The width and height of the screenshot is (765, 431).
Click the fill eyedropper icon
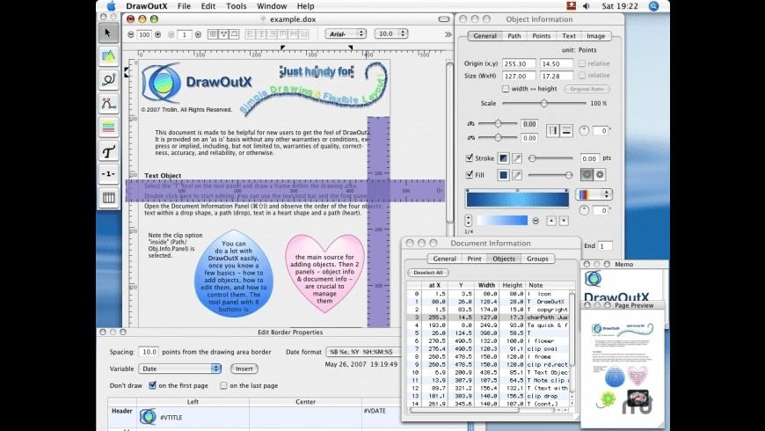coord(517,175)
